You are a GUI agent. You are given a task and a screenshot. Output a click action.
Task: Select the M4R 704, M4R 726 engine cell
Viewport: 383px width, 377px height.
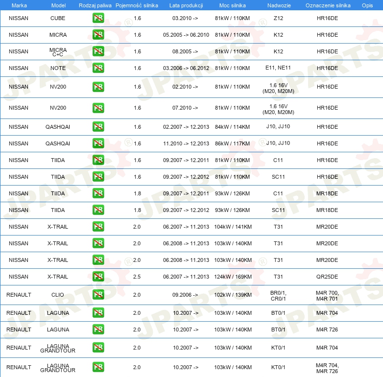(327, 368)
